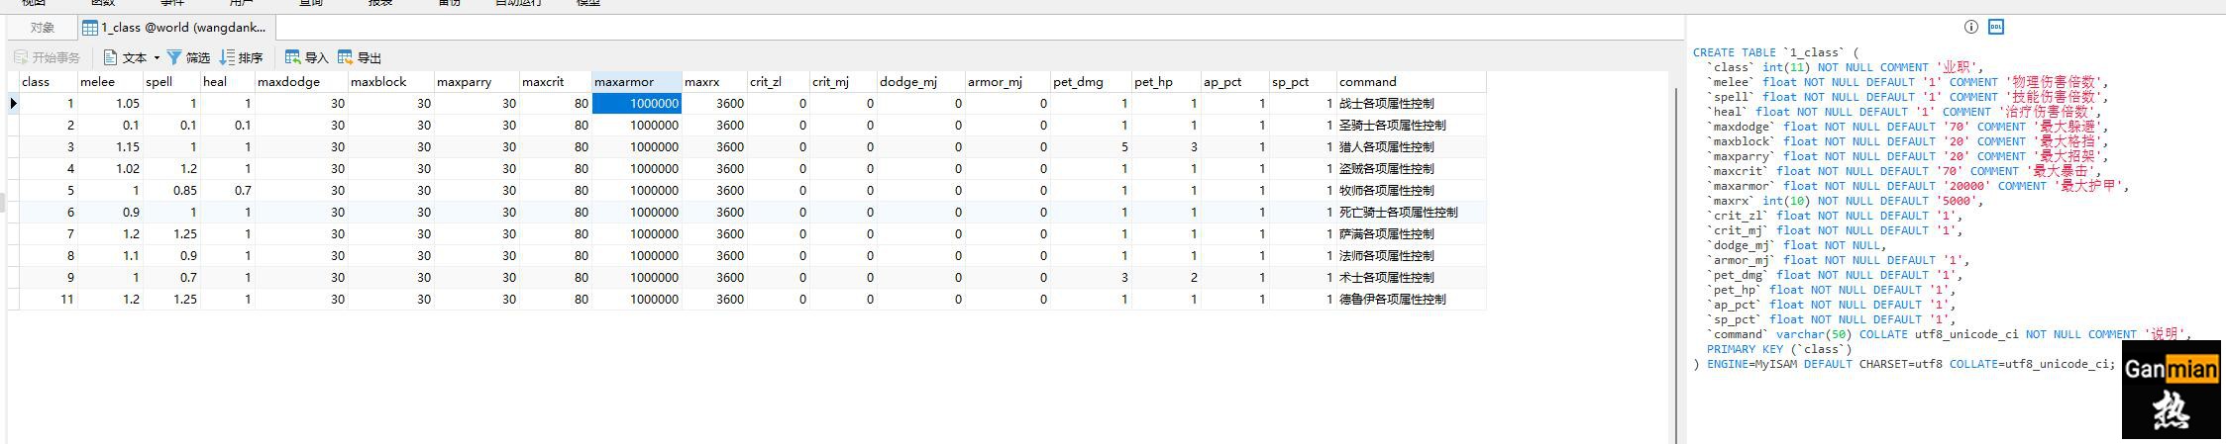Click the 筛选 filter funnel icon
Viewport: 2226px width, 444px height.
[174, 57]
